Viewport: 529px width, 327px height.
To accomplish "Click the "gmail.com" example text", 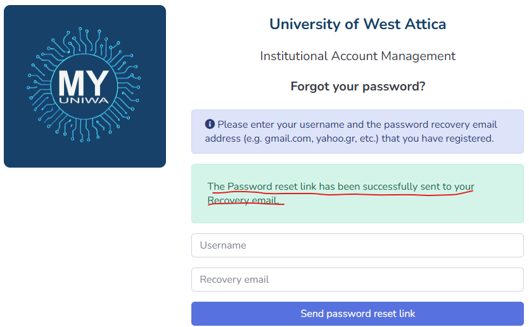I will point(287,139).
